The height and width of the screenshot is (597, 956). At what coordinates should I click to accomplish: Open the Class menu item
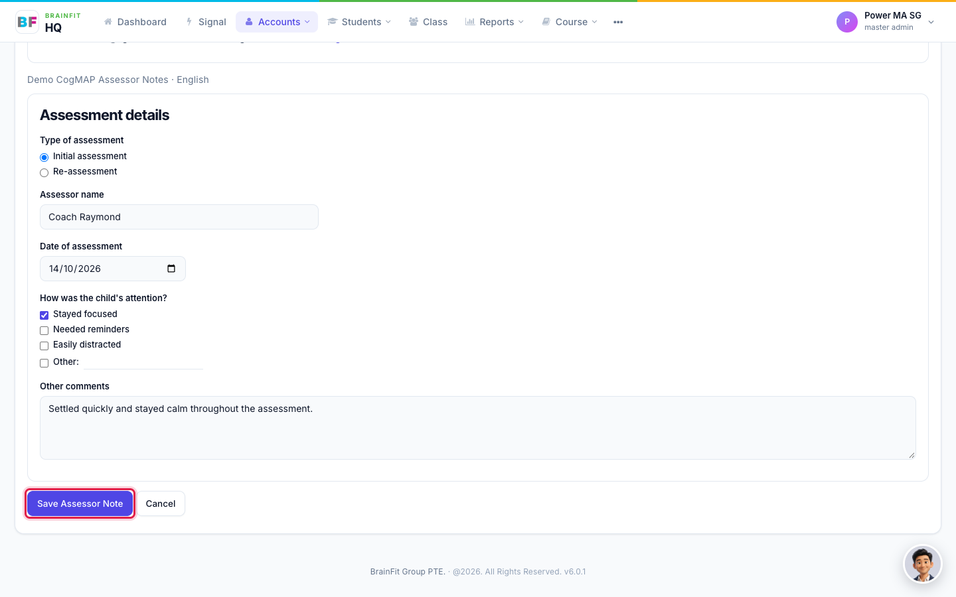point(428,22)
